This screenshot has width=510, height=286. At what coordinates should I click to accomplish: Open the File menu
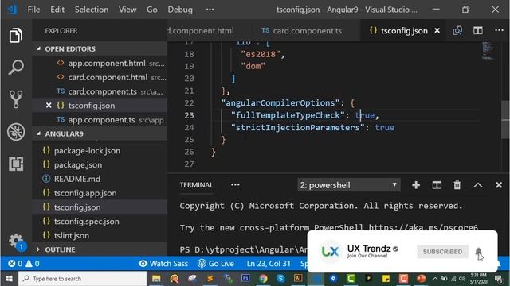pyautogui.click(x=33, y=10)
